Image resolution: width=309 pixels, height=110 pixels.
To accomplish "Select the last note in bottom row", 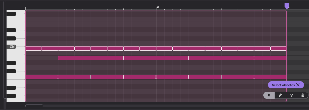I will (270, 77).
